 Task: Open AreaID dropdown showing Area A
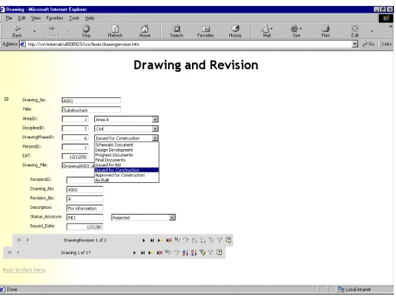(x=155, y=119)
